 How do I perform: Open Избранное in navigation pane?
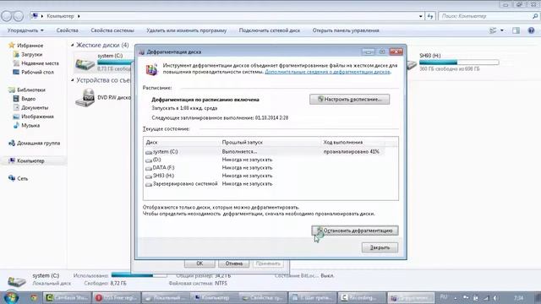point(30,45)
